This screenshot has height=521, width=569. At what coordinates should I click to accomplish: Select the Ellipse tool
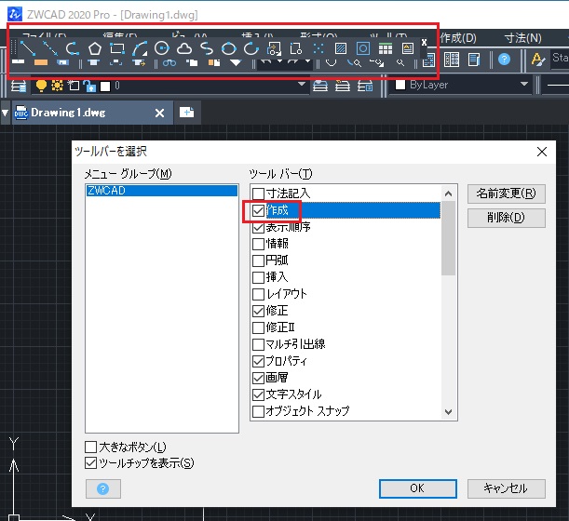[x=229, y=48]
